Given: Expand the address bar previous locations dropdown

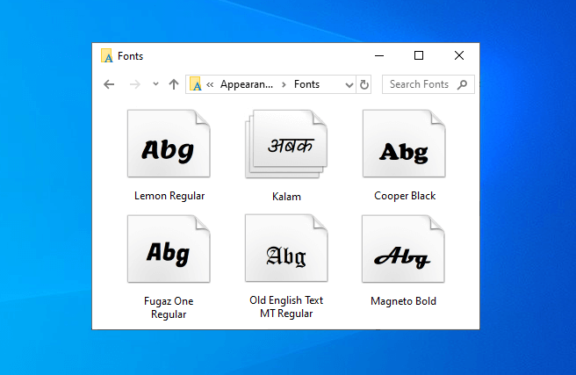Looking at the screenshot, I should pos(349,84).
